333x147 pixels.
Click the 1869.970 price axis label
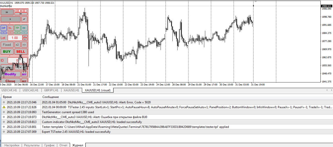click(x=327, y=49)
